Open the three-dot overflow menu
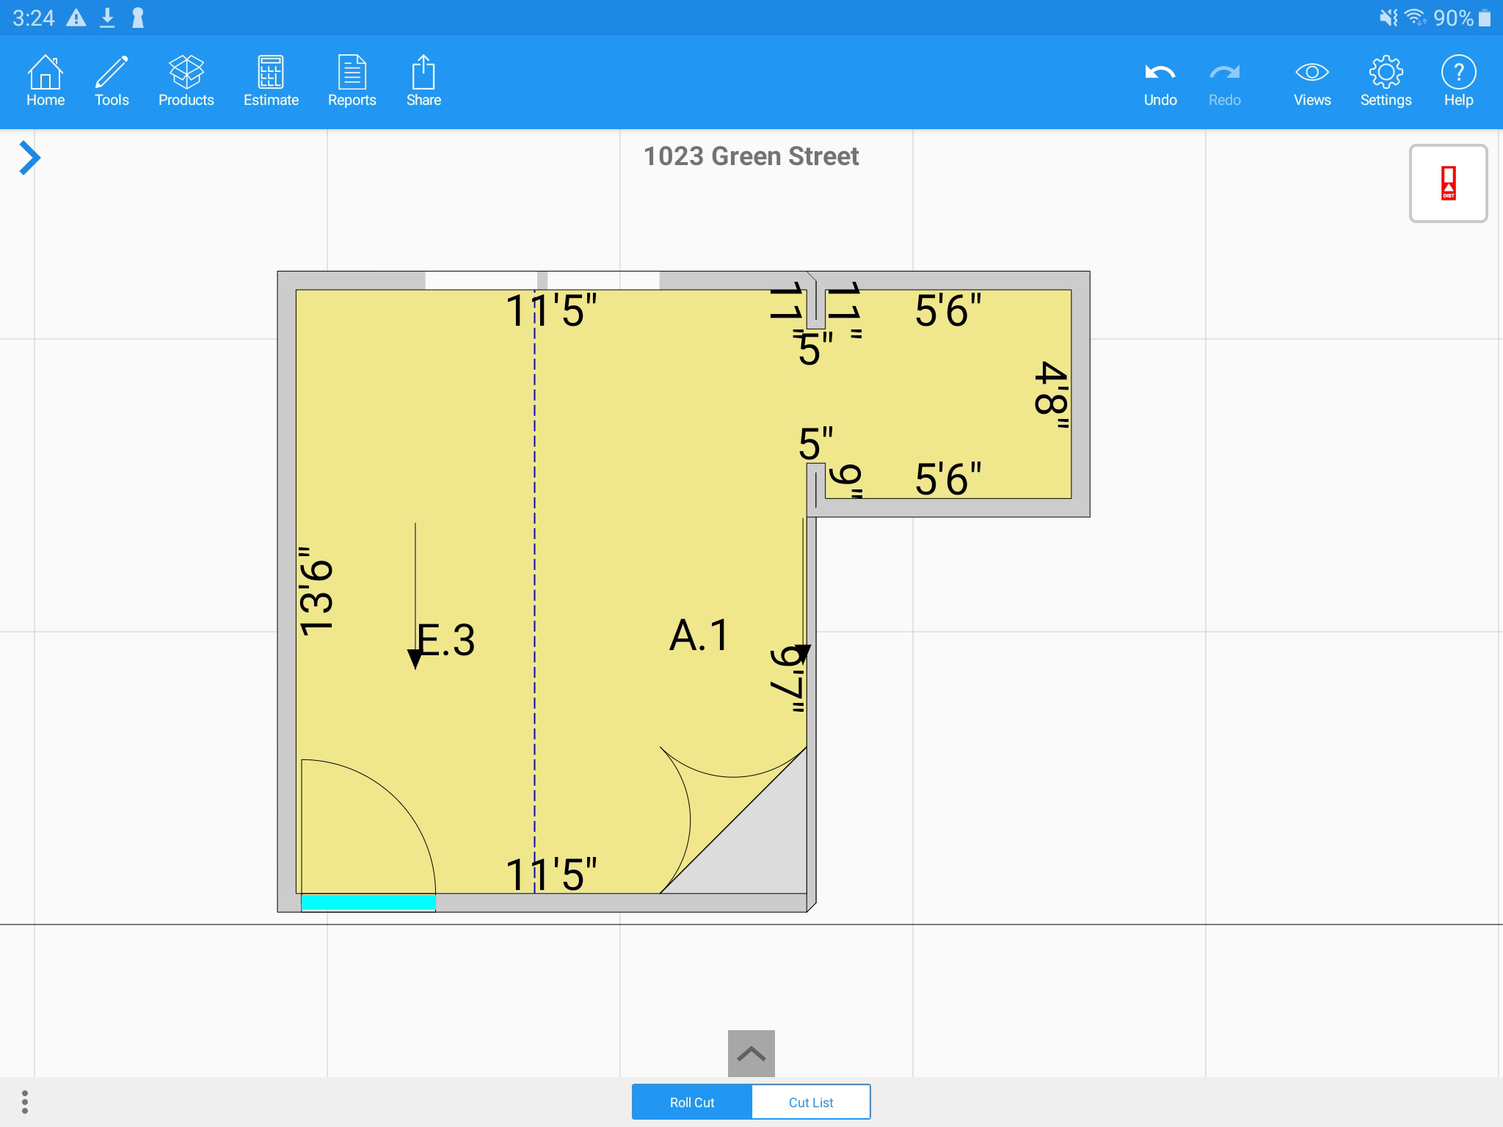Screen dimensions: 1503x1127 (x=25, y=1101)
